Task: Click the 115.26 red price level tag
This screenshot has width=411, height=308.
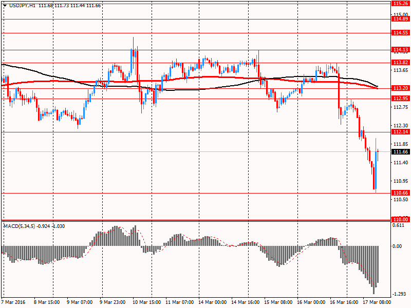Action: (x=400, y=3)
